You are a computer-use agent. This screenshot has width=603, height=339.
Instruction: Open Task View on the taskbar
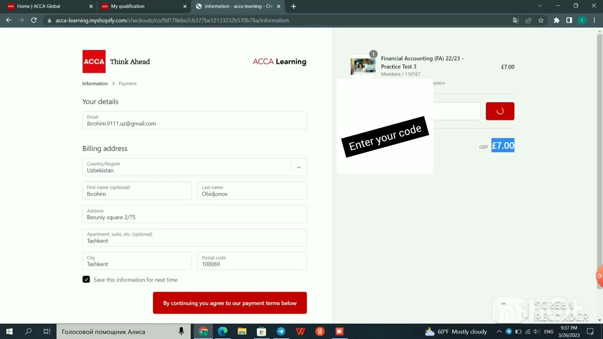point(47,331)
